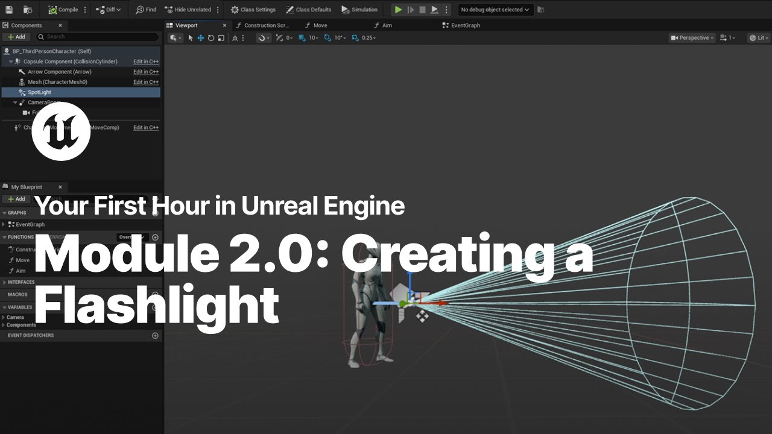The image size is (772, 434).
Task: Toggle Hide Unrelated nodes
Action: coord(188,10)
